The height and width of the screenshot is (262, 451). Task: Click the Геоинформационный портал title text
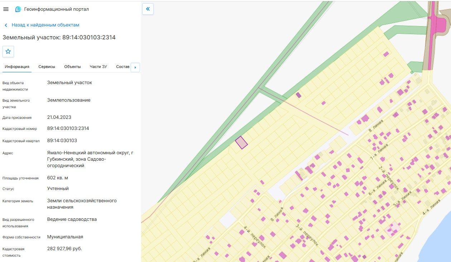point(57,9)
